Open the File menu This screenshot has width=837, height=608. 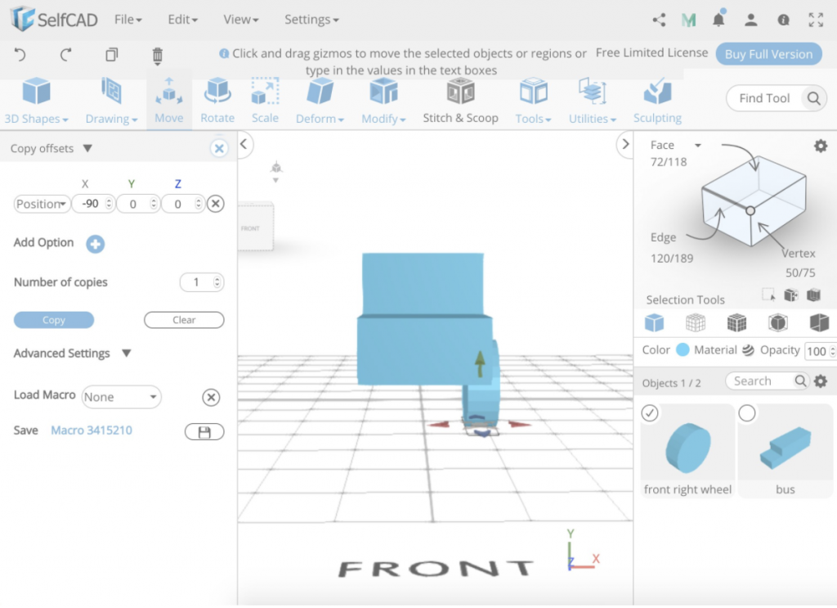[127, 19]
